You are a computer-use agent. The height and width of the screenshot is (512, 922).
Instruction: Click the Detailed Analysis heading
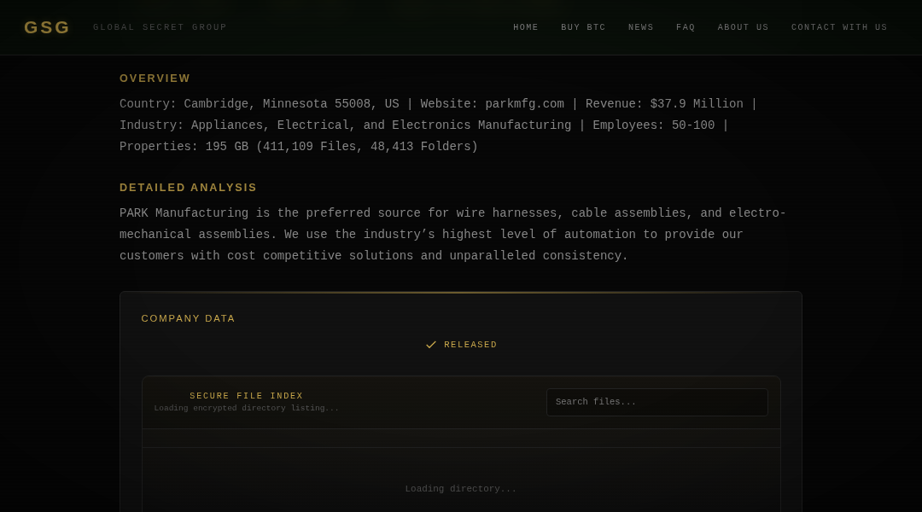[x=188, y=188]
